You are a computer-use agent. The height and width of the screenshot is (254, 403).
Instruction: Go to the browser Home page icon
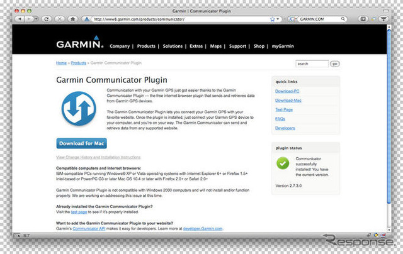pyautogui.click(x=73, y=19)
